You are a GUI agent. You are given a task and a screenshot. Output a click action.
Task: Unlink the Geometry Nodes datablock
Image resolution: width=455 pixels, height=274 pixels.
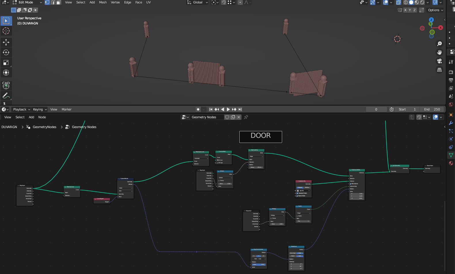239,117
